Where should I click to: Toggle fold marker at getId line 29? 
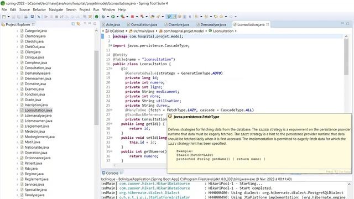pos(111,124)
